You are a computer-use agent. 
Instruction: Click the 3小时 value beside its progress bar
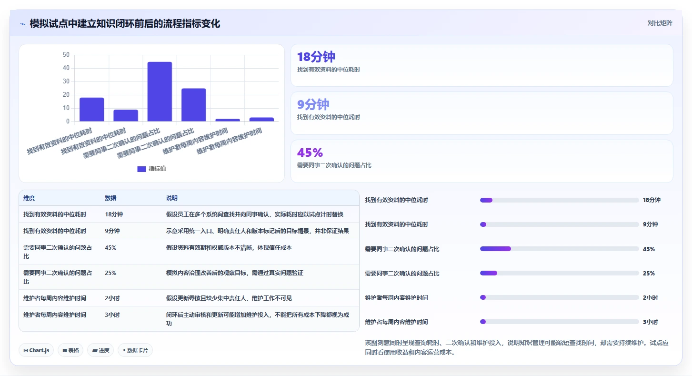point(650,322)
